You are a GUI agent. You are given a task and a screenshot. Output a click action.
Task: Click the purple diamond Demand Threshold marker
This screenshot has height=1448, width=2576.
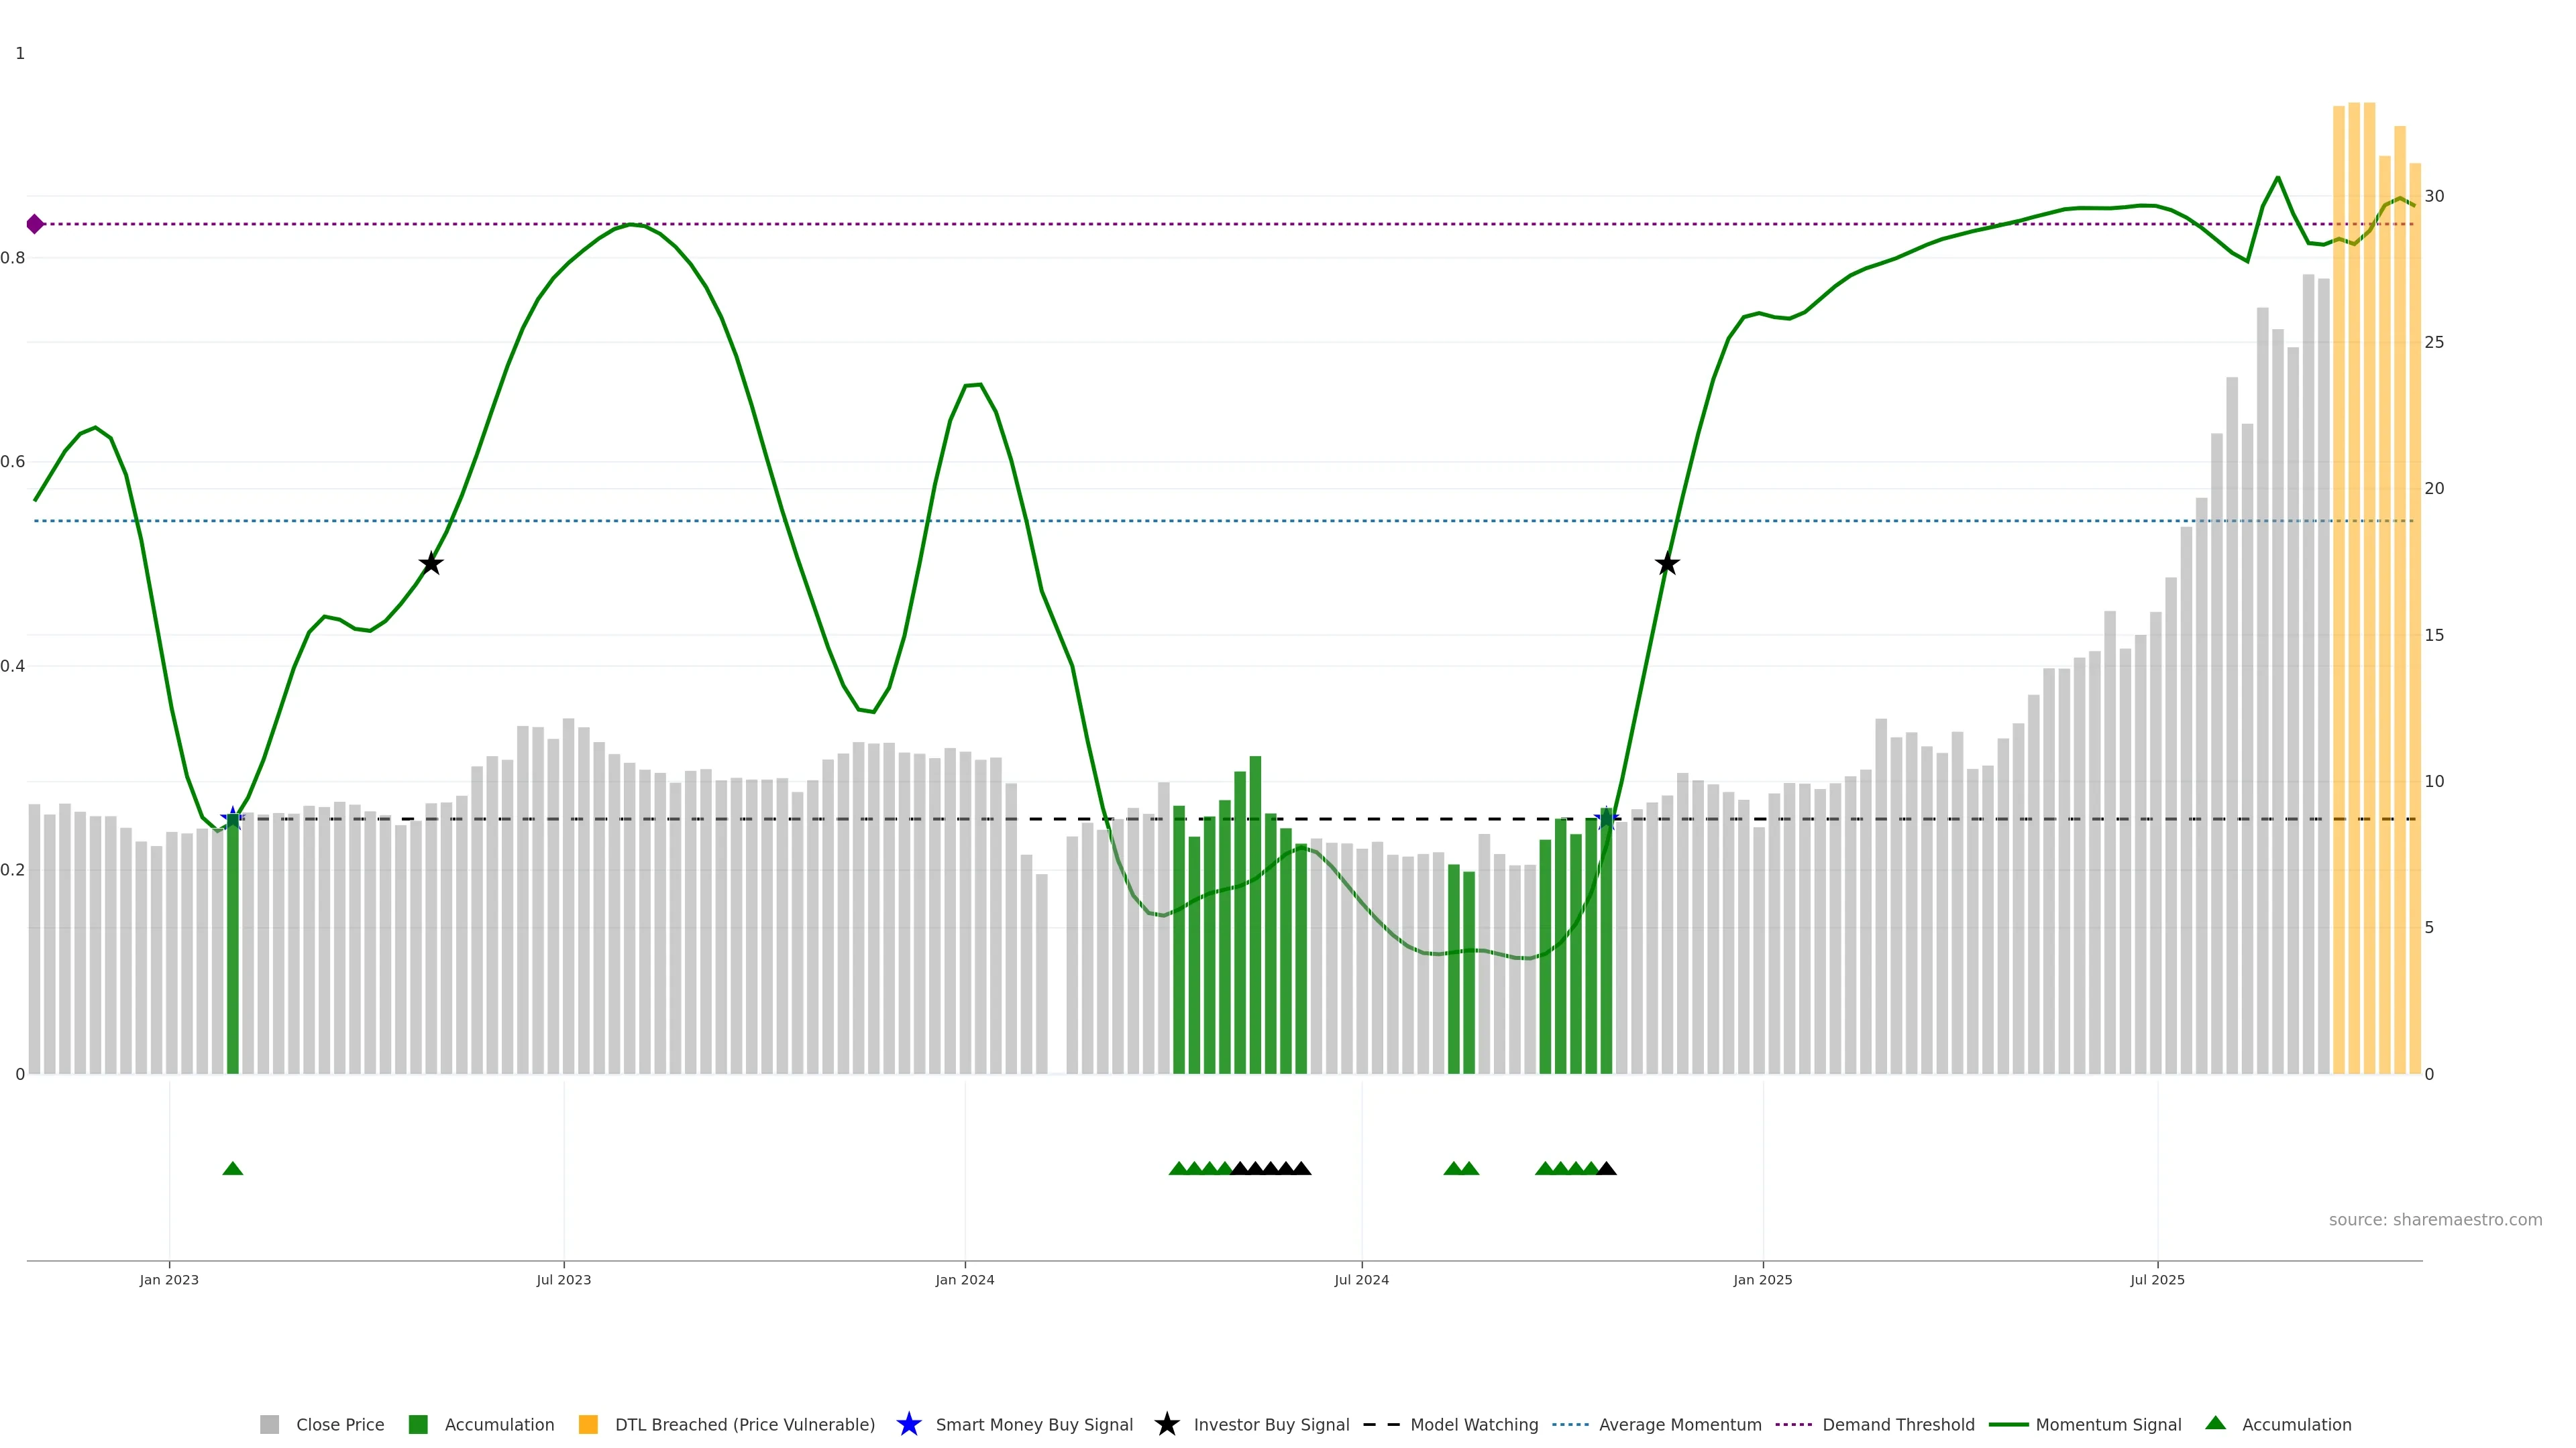35,224
